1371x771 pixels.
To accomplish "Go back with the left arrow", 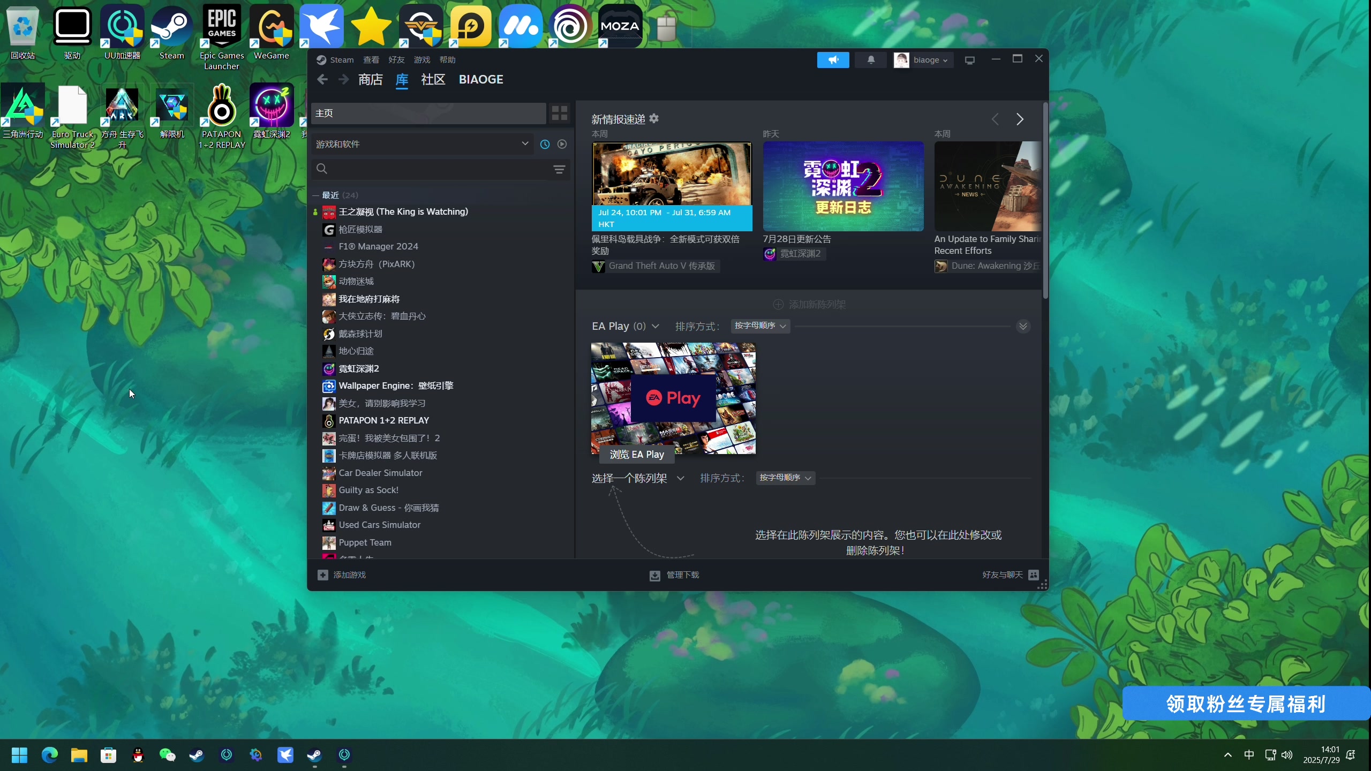I will point(322,79).
